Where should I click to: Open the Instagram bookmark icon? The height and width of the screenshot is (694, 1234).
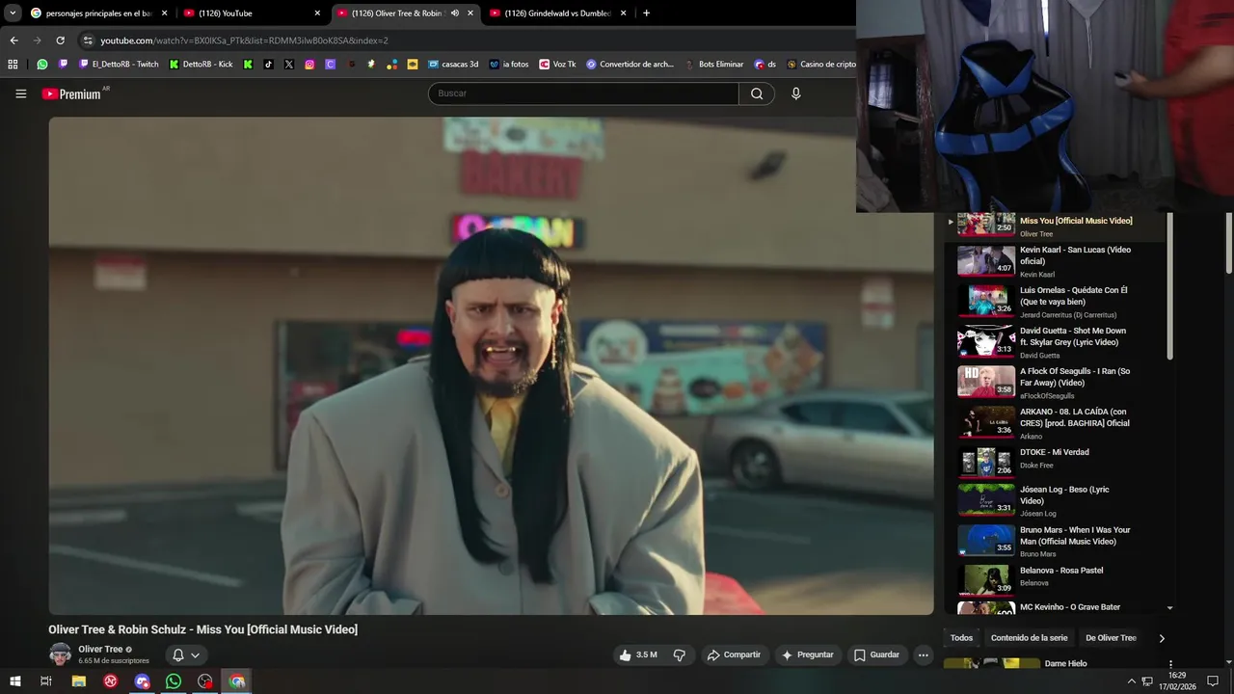pos(309,65)
